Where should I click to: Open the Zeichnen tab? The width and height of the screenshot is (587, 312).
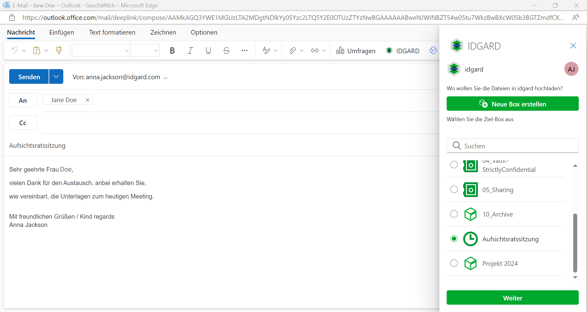163,32
